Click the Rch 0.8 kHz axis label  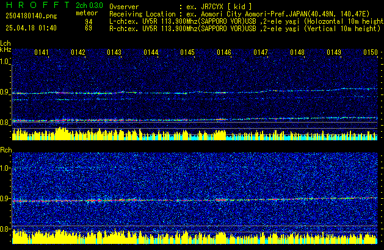click(x=5, y=229)
